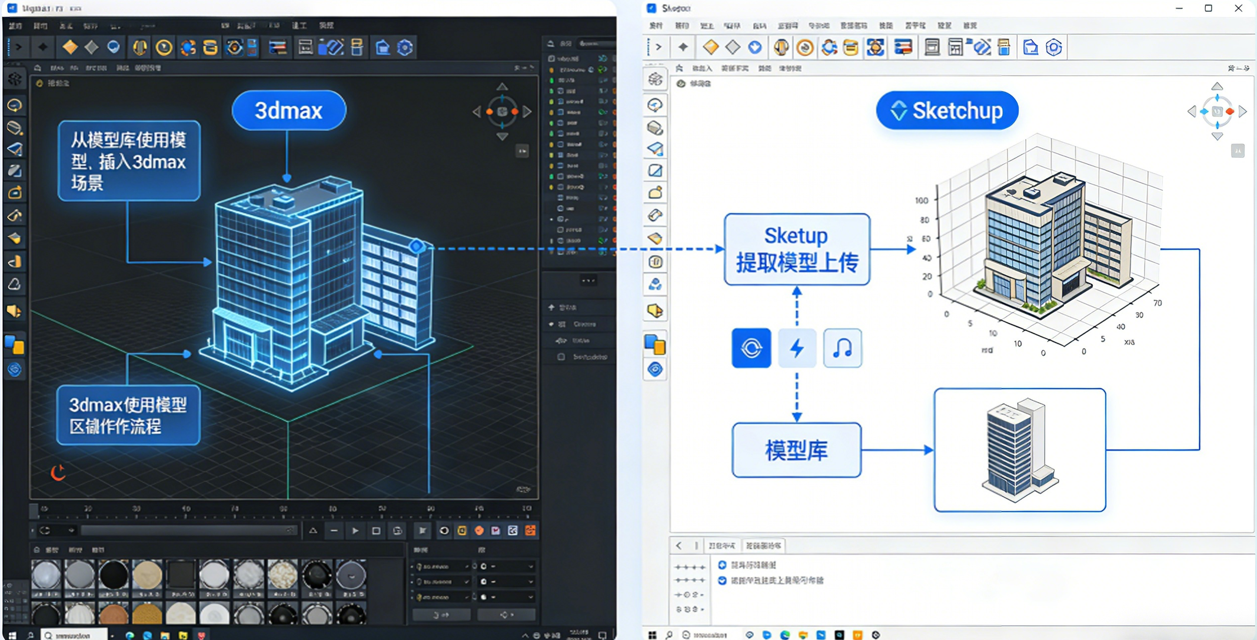Image resolution: width=1257 pixels, height=640 pixels.
Task: Switch to second tab in bottom Sketchup panel
Action: click(763, 546)
